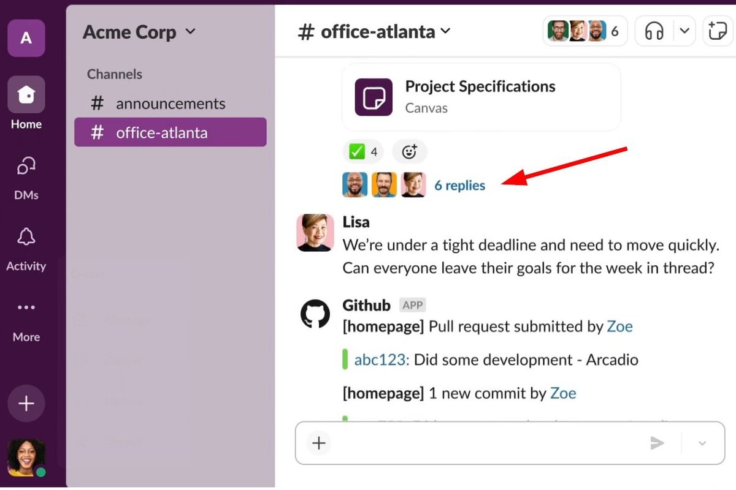736x490 pixels.
Task: Toggle the green checkmark reaction
Action: 362,151
